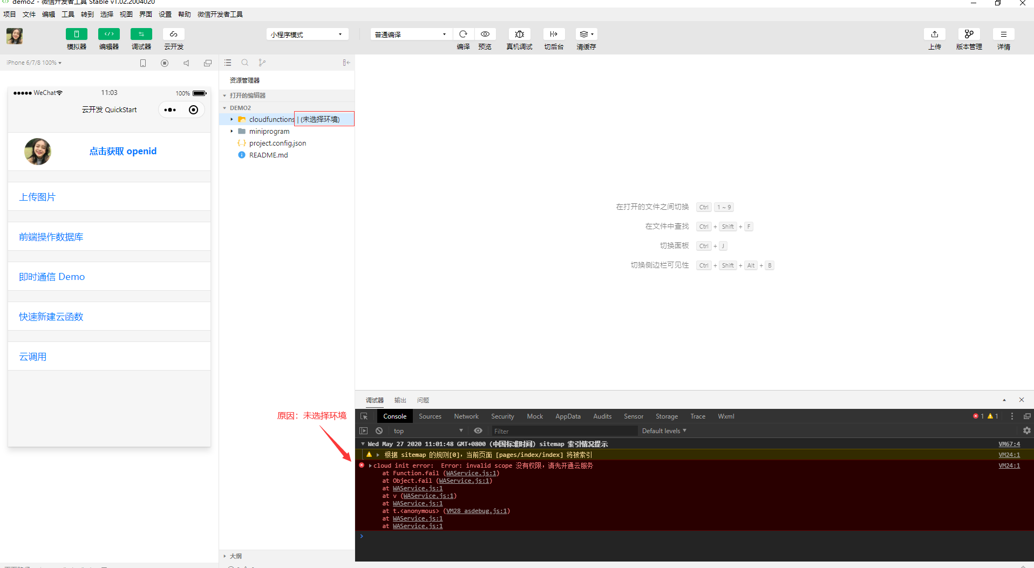The image size is (1034, 568).
Task: Open the Project menu
Action: click(x=10, y=14)
